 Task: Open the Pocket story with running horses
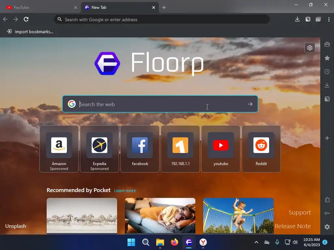[x=82, y=216]
